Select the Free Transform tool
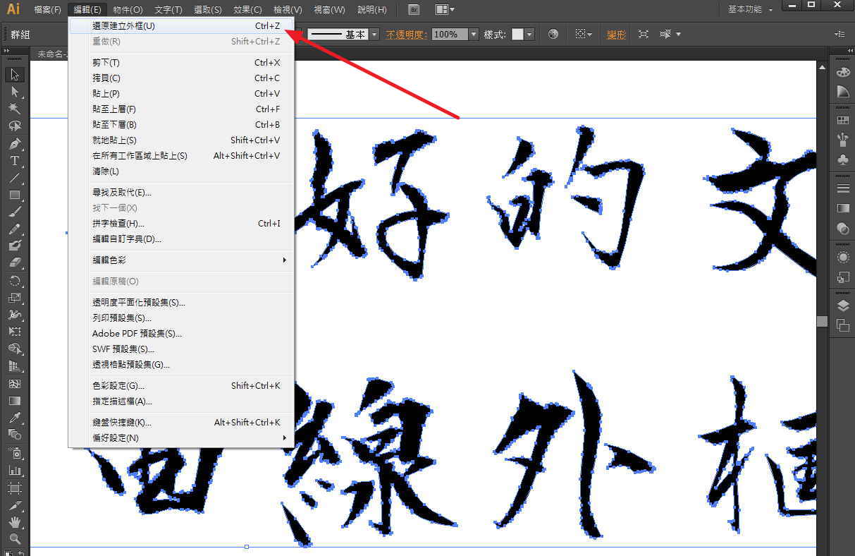The image size is (855, 556). click(x=15, y=332)
